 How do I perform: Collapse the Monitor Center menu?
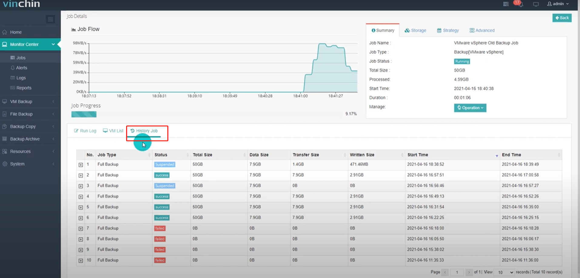click(30, 44)
